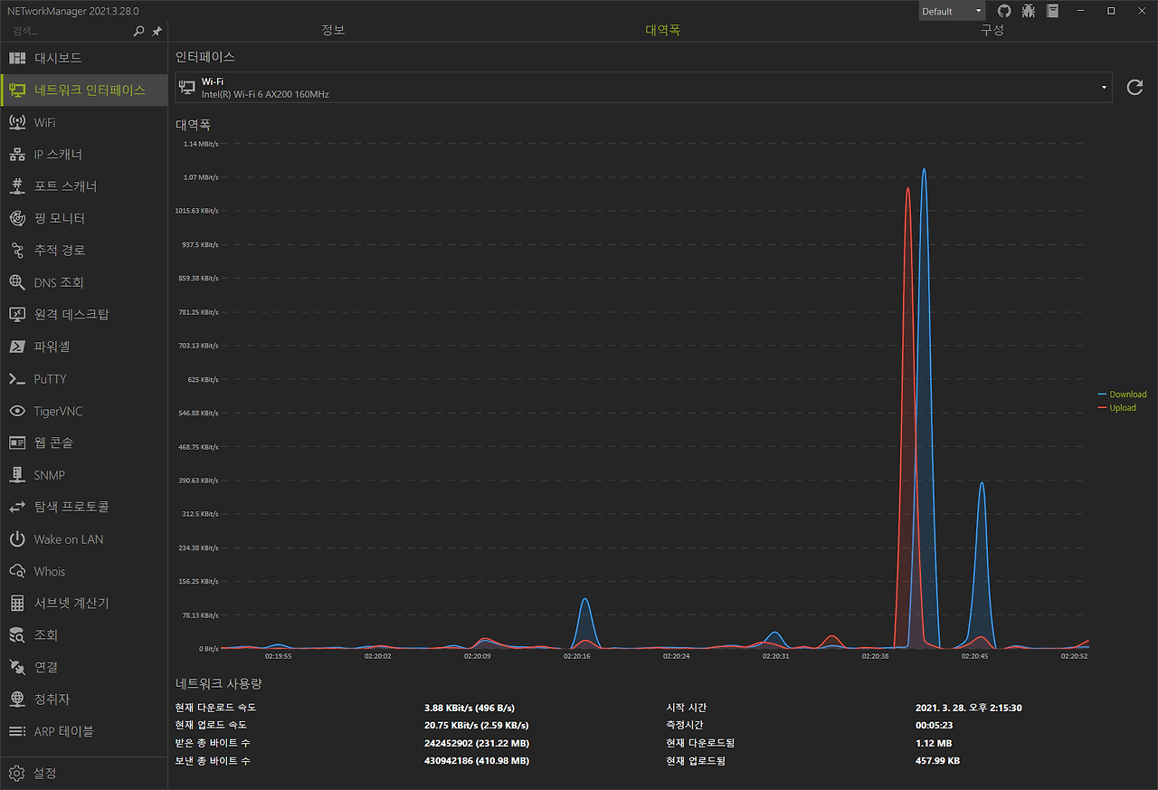The height and width of the screenshot is (790, 1158).
Task: Toggle the Upload legend entry
Action: click(x=1116, y=408)
